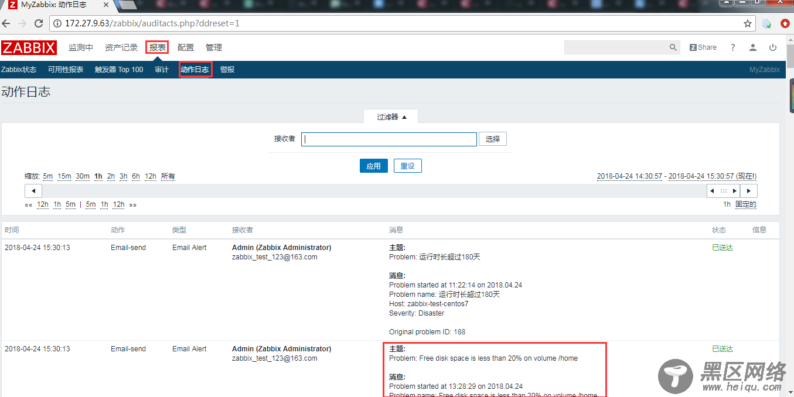
Task: Click the «« navigation link
Action: pos(29,204)
